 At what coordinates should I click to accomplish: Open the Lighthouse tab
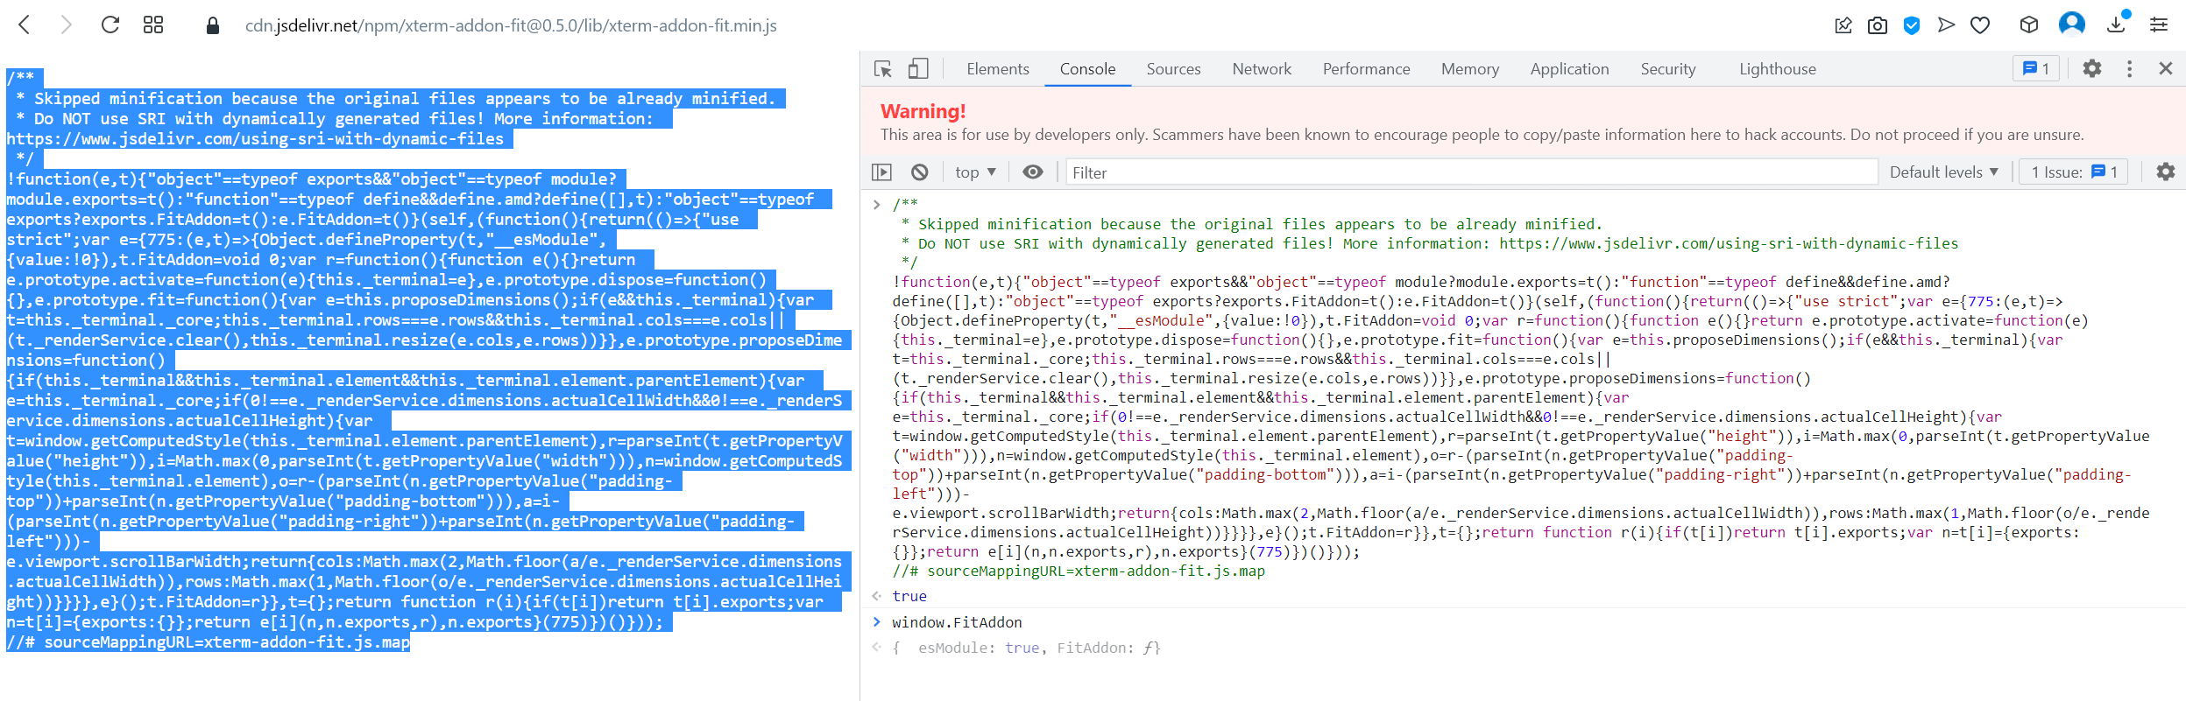coord(1778,69)
